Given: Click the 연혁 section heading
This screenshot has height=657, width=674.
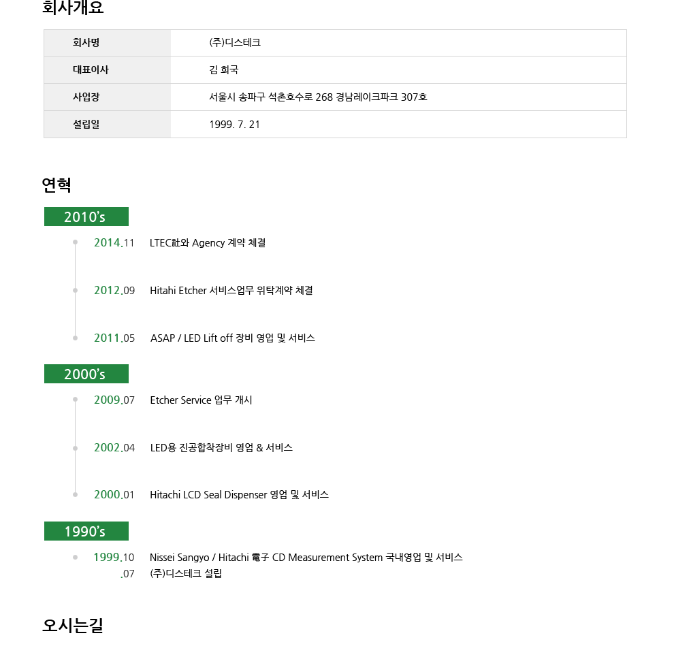Looking at the screenshot, I should pyautogui.click(x=57, y=185).
